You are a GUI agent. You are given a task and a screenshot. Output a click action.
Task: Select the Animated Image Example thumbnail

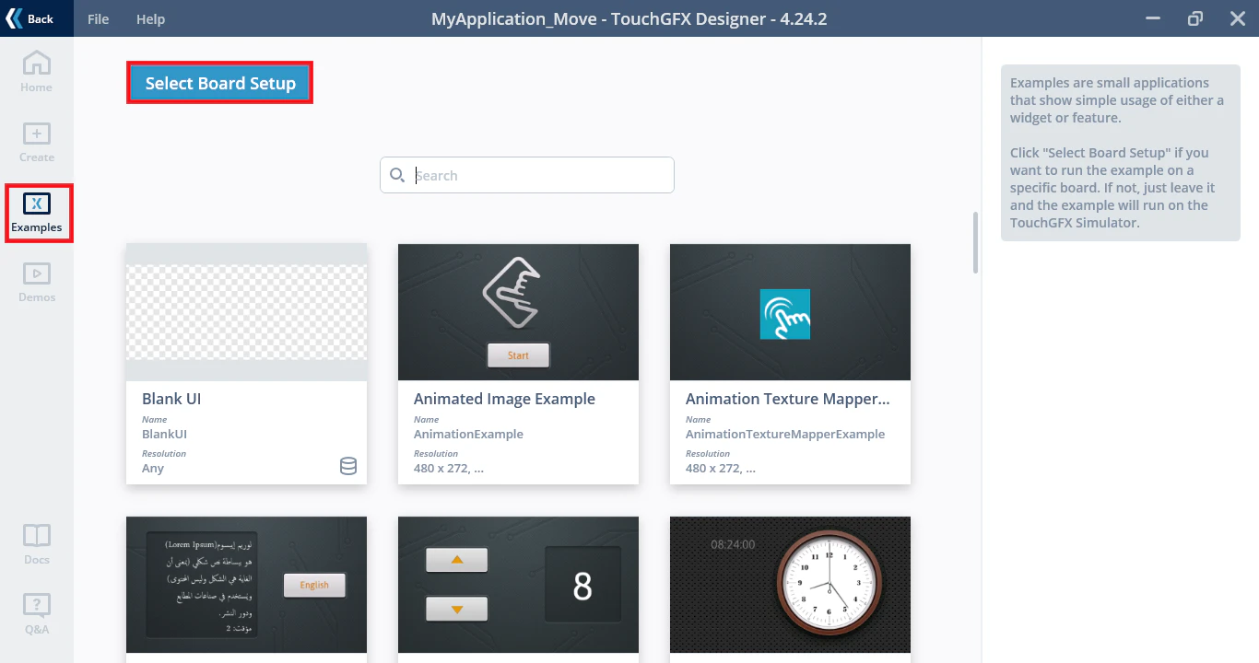pos(518,312)
